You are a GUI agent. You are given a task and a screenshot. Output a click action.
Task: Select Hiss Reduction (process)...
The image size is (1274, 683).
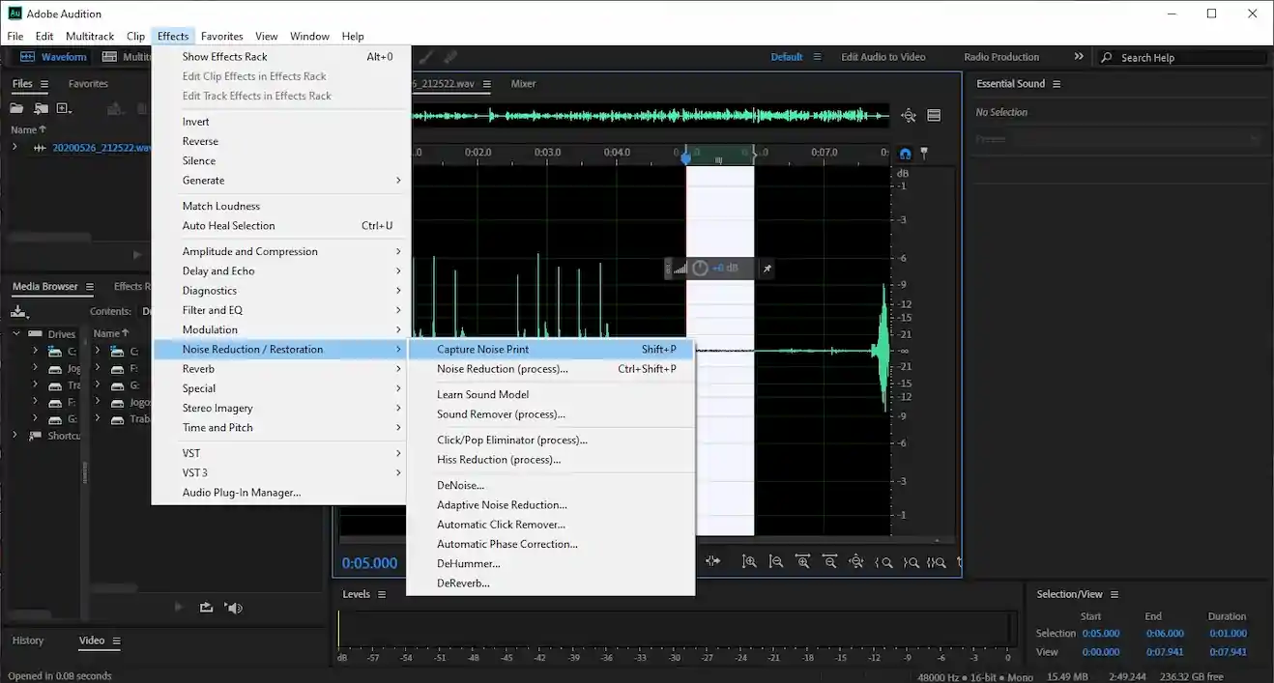551,460
